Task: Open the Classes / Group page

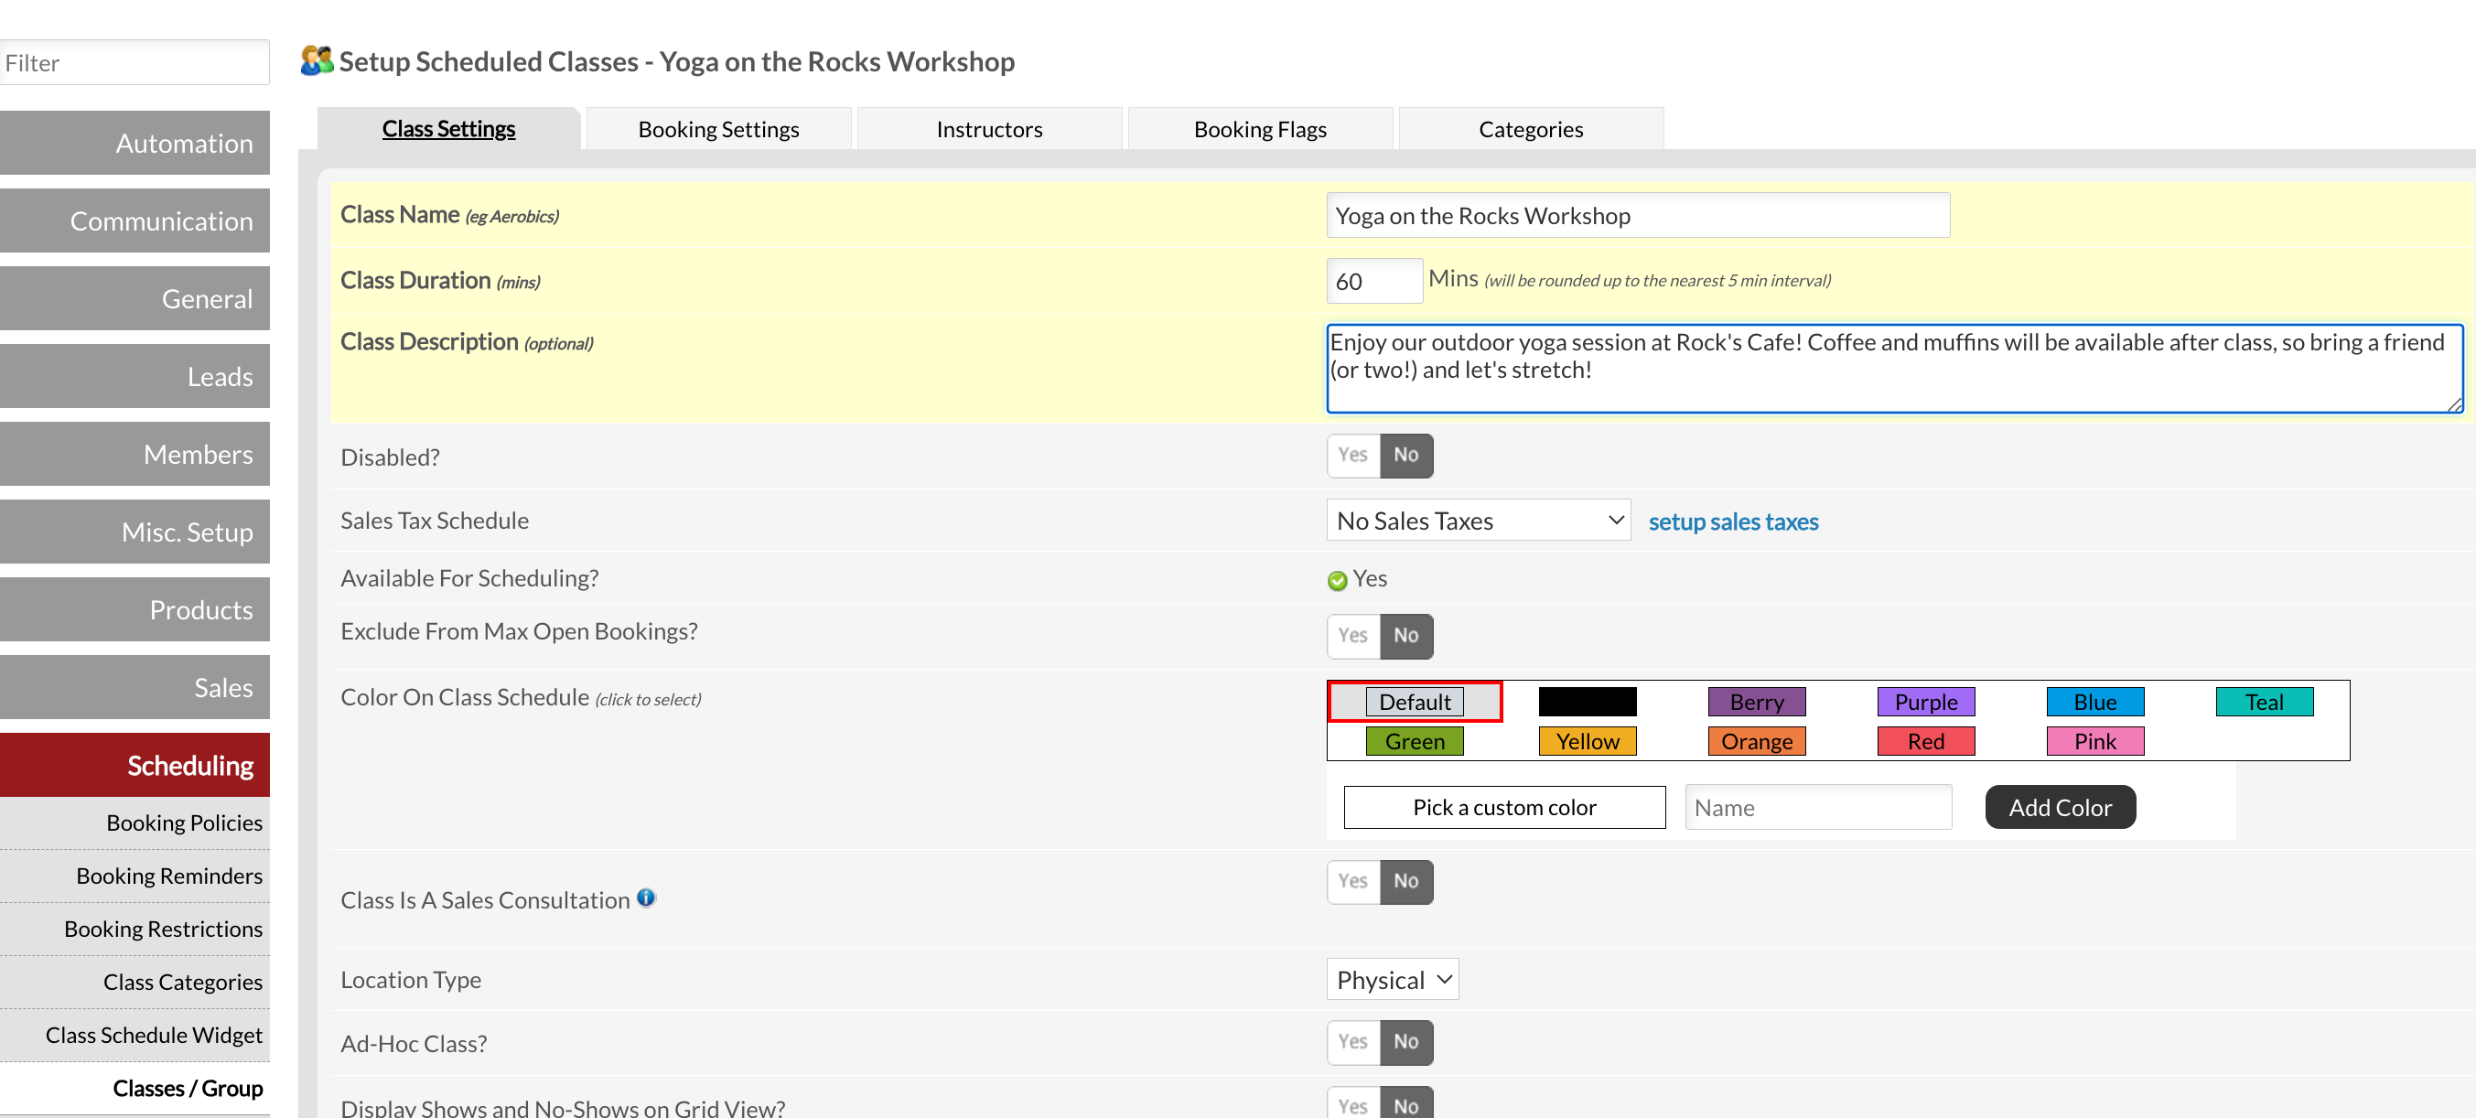Action: pyautogui.click(x=135, y=1088)
